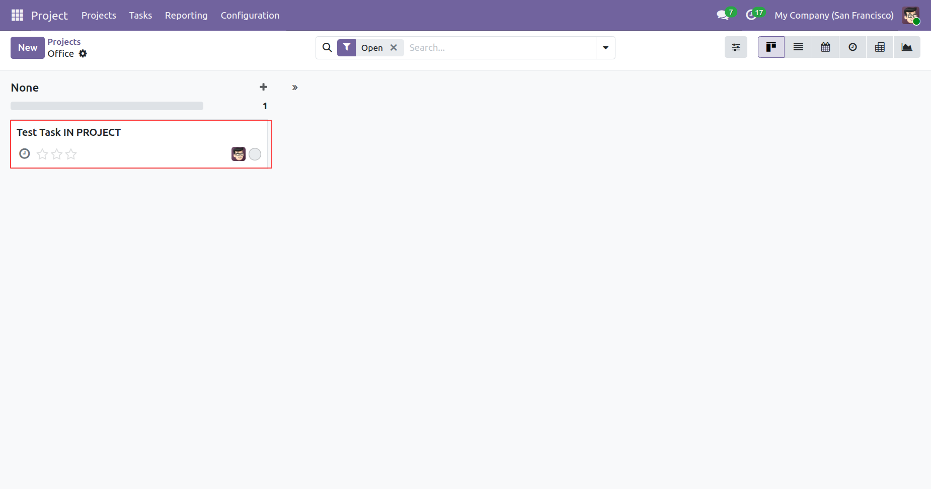Click the None column title
931x489 pixels.
pos(25,88)
